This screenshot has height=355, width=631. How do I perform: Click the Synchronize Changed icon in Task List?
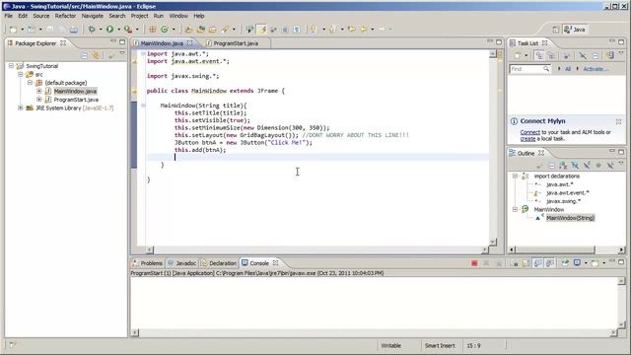click(x=610, y=55)
